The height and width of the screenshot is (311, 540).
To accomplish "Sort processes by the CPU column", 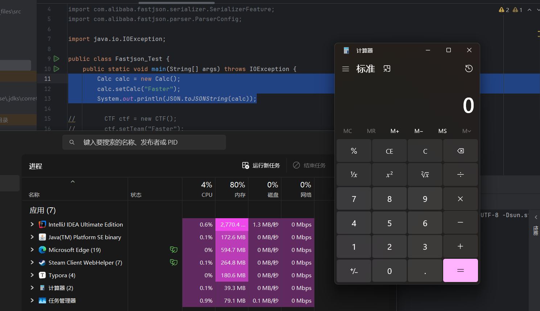I will coord(199,189).
